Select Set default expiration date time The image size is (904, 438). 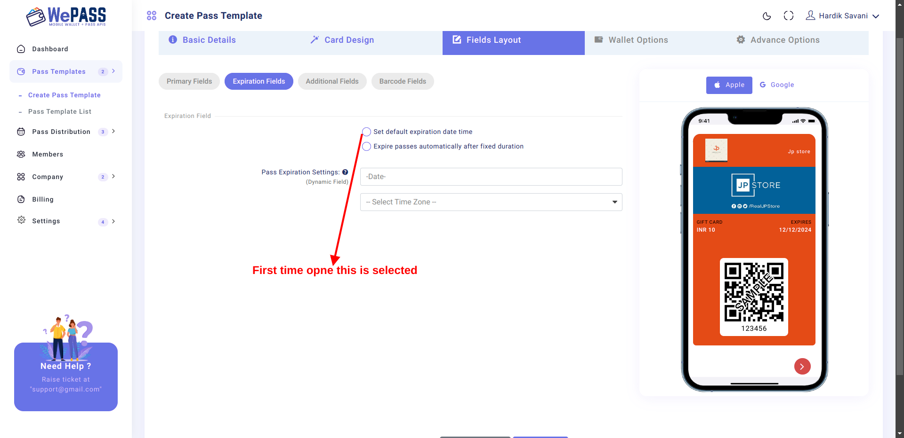tap(367, 132)
